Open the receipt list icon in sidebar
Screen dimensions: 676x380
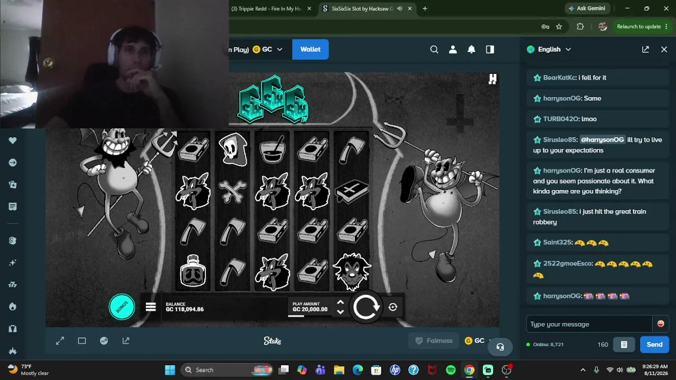(13, 206)
